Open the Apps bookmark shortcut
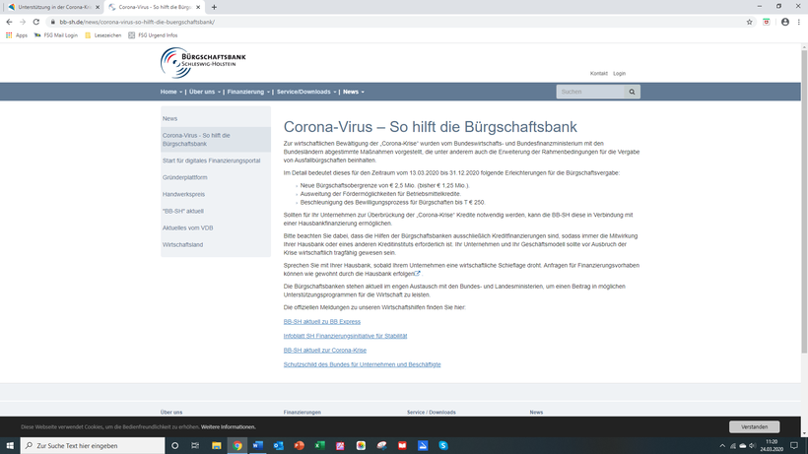This screenshot has height=454, width=808. (x=17, y=35)
